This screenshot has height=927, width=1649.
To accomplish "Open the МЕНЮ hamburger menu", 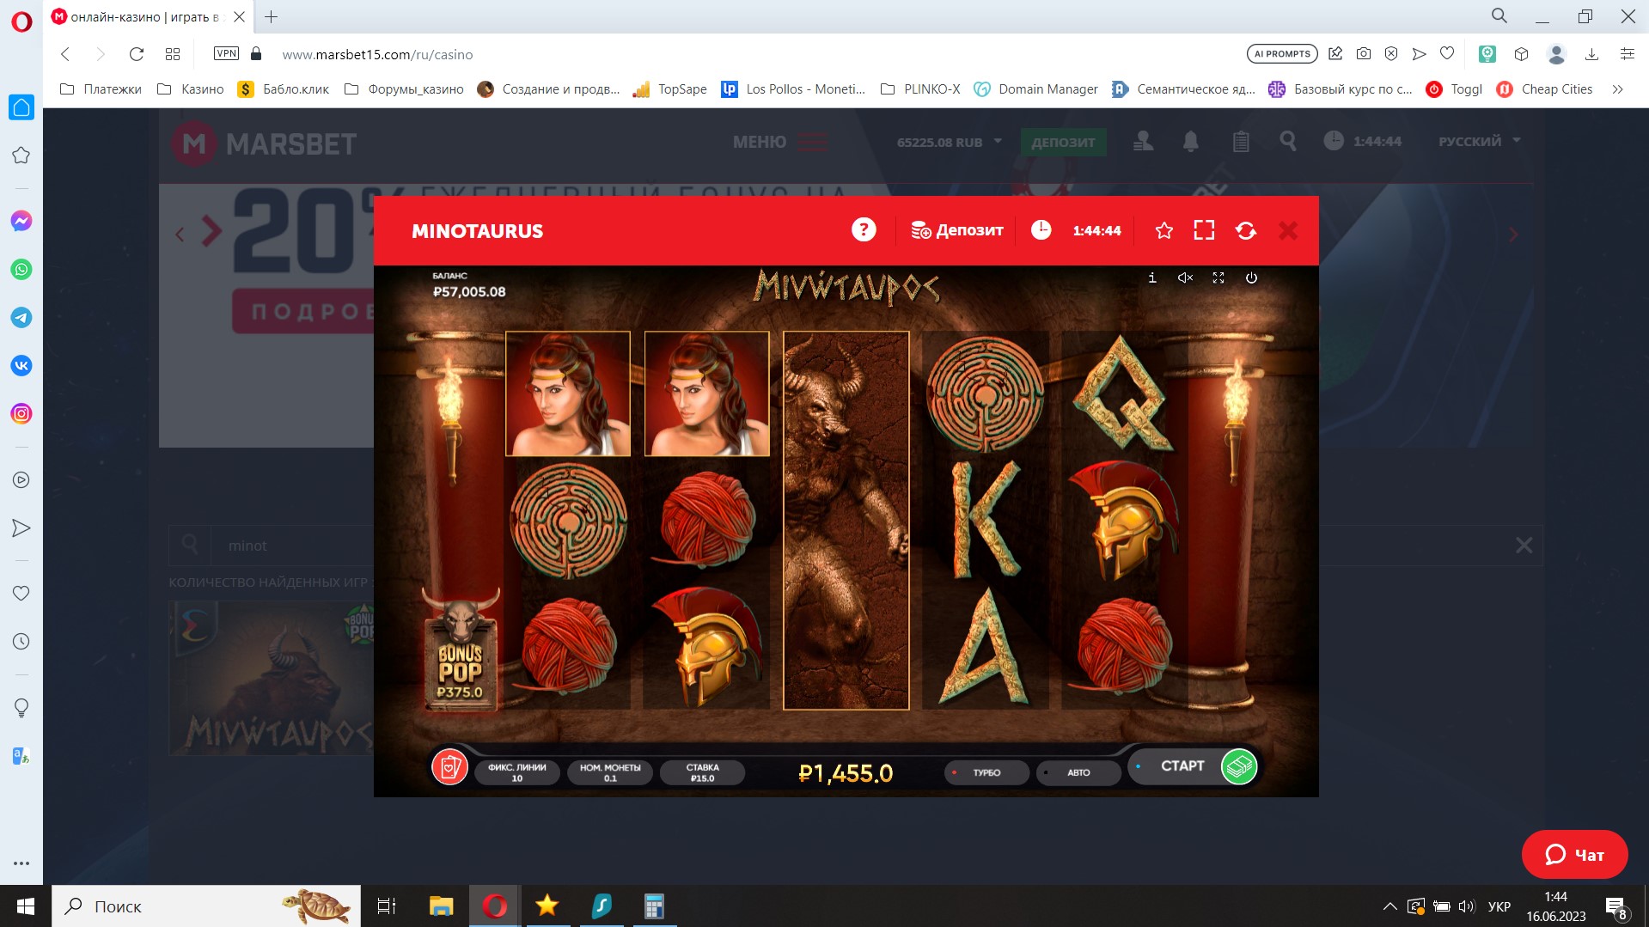I will pos(780,142).
